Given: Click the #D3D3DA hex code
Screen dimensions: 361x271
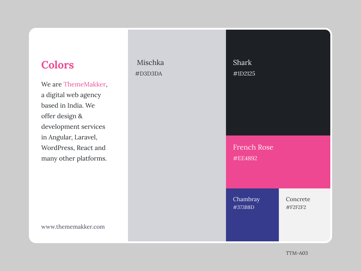Looking at the screenshot, I should tap(148, 73).
